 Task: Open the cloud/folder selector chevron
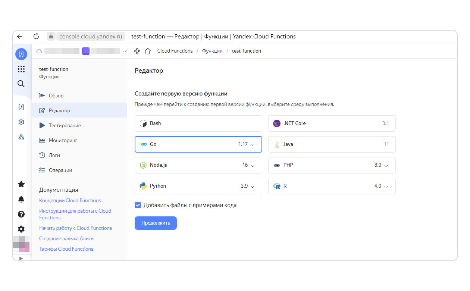click(x=125, y=51)
